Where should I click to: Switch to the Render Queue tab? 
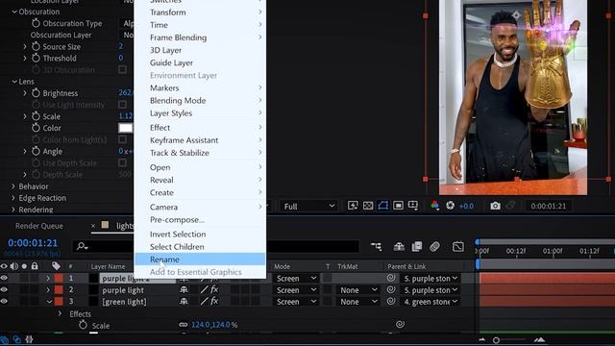[x=38, y=226]
